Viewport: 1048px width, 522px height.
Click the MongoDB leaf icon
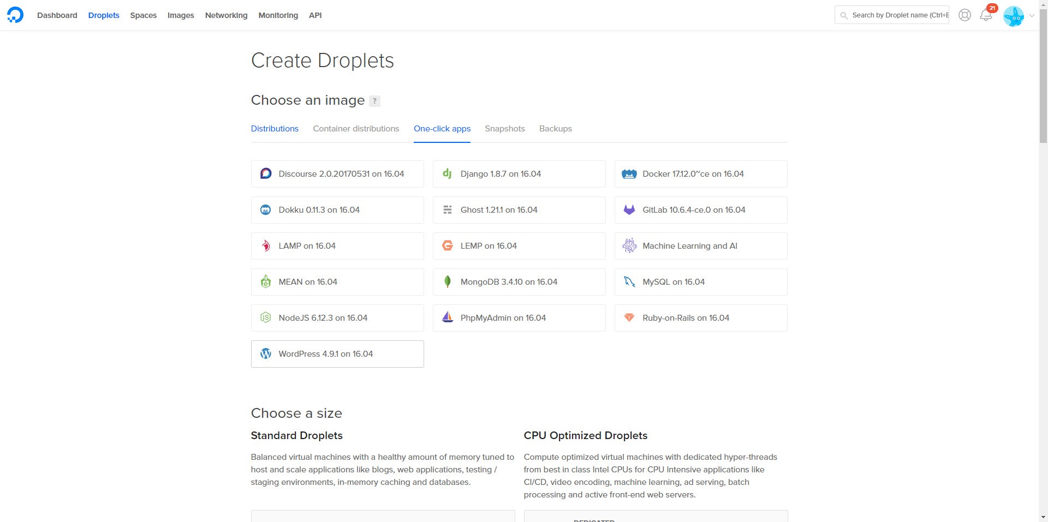click(448, 282)
